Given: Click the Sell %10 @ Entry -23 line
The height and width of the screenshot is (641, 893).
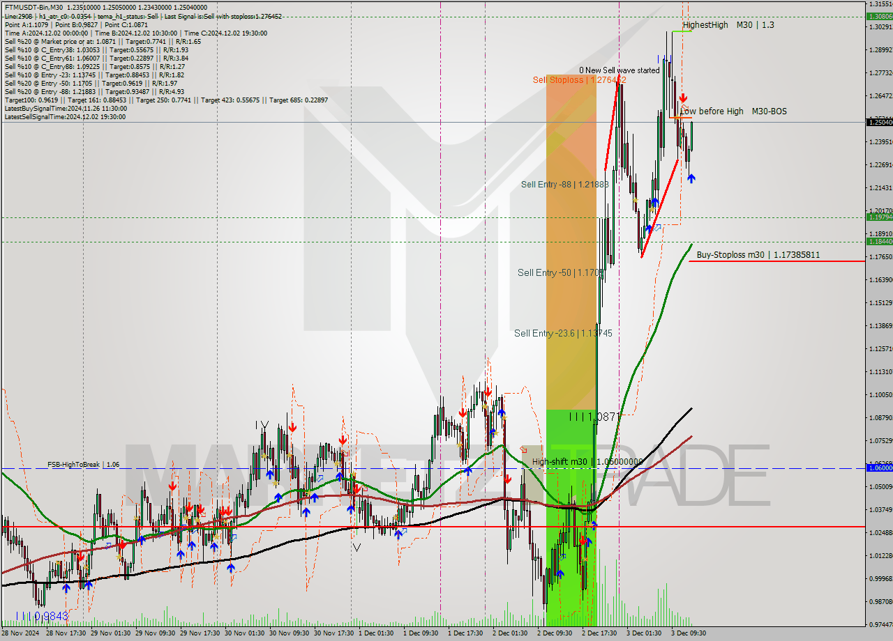Looking at the screenshot, I should (94, 75).
